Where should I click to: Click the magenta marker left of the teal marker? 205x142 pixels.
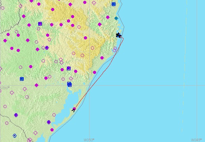point(108,17)
